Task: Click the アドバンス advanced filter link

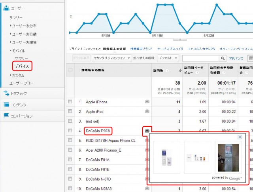Action: tap(236, 58)
